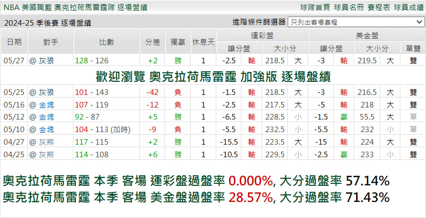
Task: Click the 04/25 date cell
Action: (15, 155)
